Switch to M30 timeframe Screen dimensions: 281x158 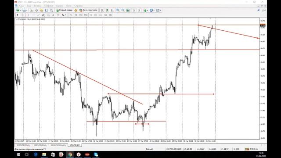pos(86,15)
